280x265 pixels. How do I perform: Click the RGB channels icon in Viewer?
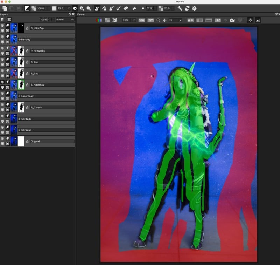click(99, 20)
